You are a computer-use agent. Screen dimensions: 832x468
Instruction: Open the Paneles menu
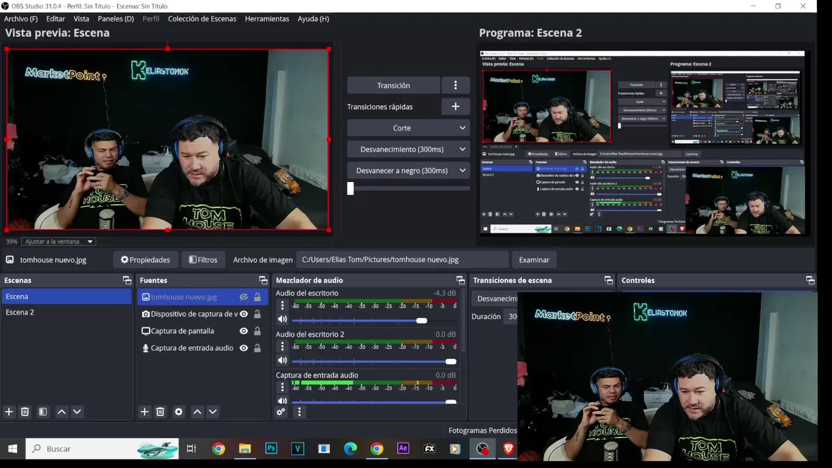click(116, 19)
